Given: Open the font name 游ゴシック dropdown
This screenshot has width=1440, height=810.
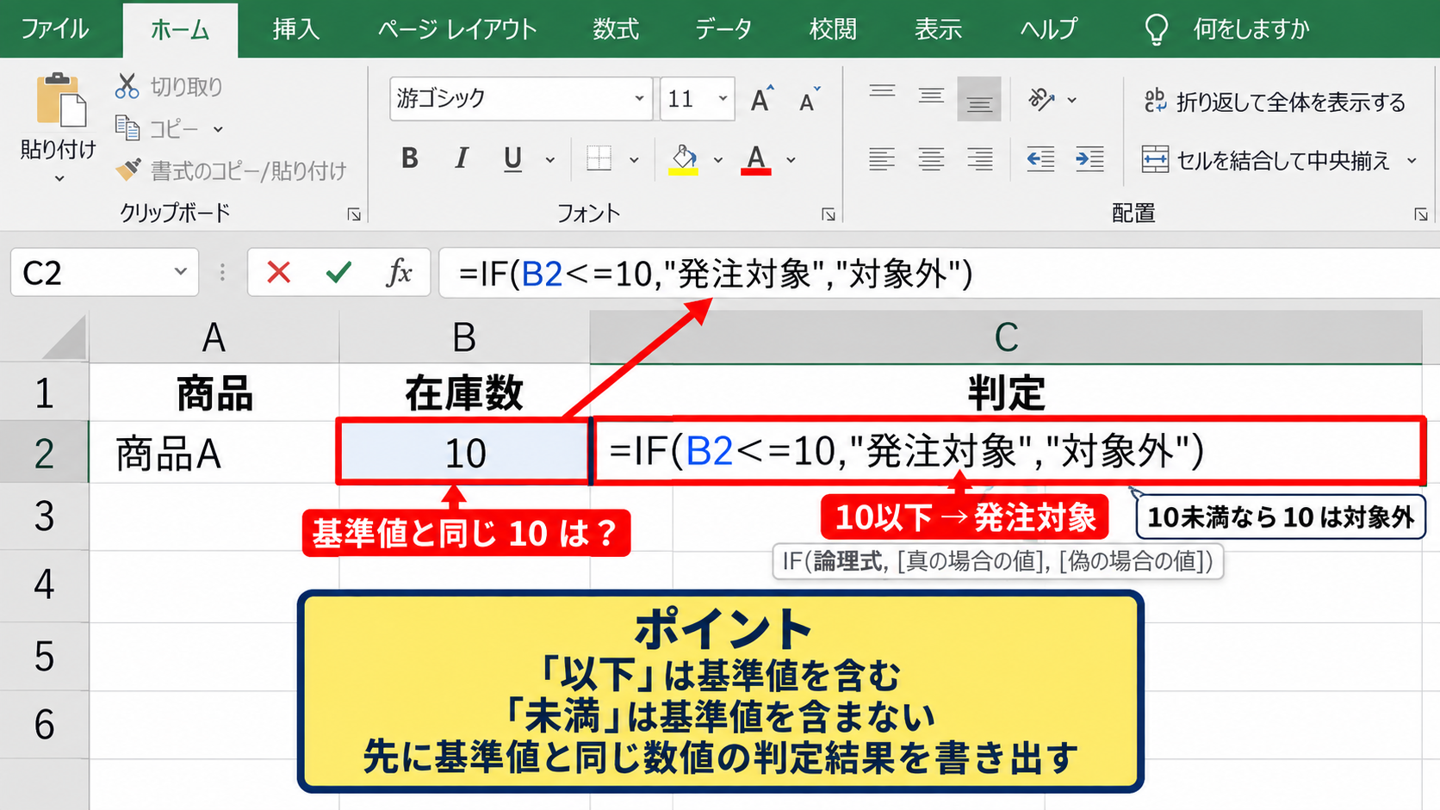Looking at the screenshot, I should [x=639, y=99].
